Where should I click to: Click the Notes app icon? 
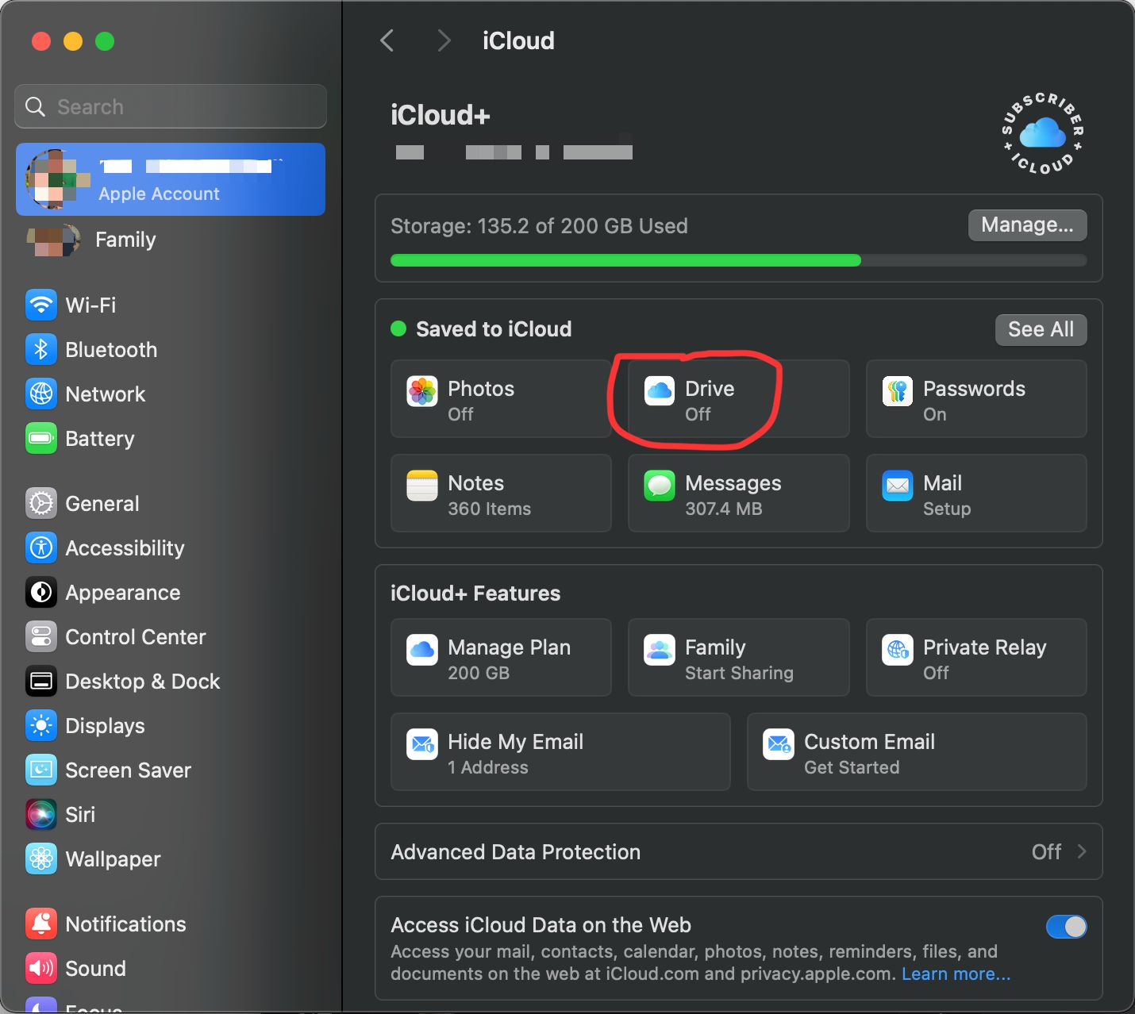pyautogui.click(x=422, y=486)
